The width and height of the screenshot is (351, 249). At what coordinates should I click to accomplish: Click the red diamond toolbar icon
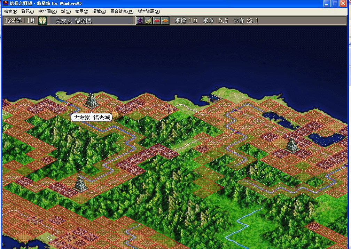(x=157, y=21)
